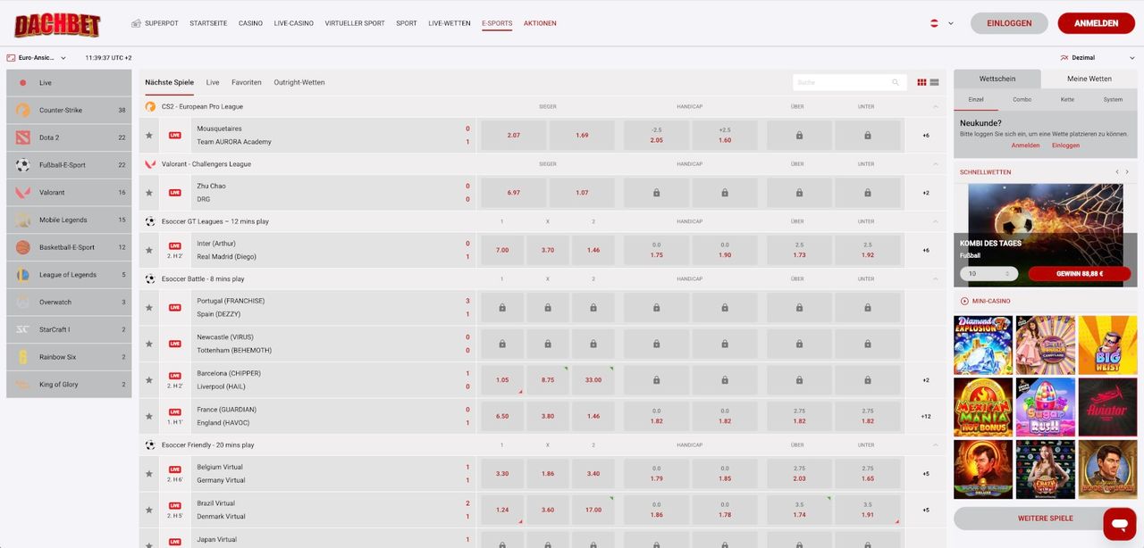Viewport: 1144px width, 548px height.
Task: Select odds 2.07 for Mousquetaires
Action: pos(513,136)
